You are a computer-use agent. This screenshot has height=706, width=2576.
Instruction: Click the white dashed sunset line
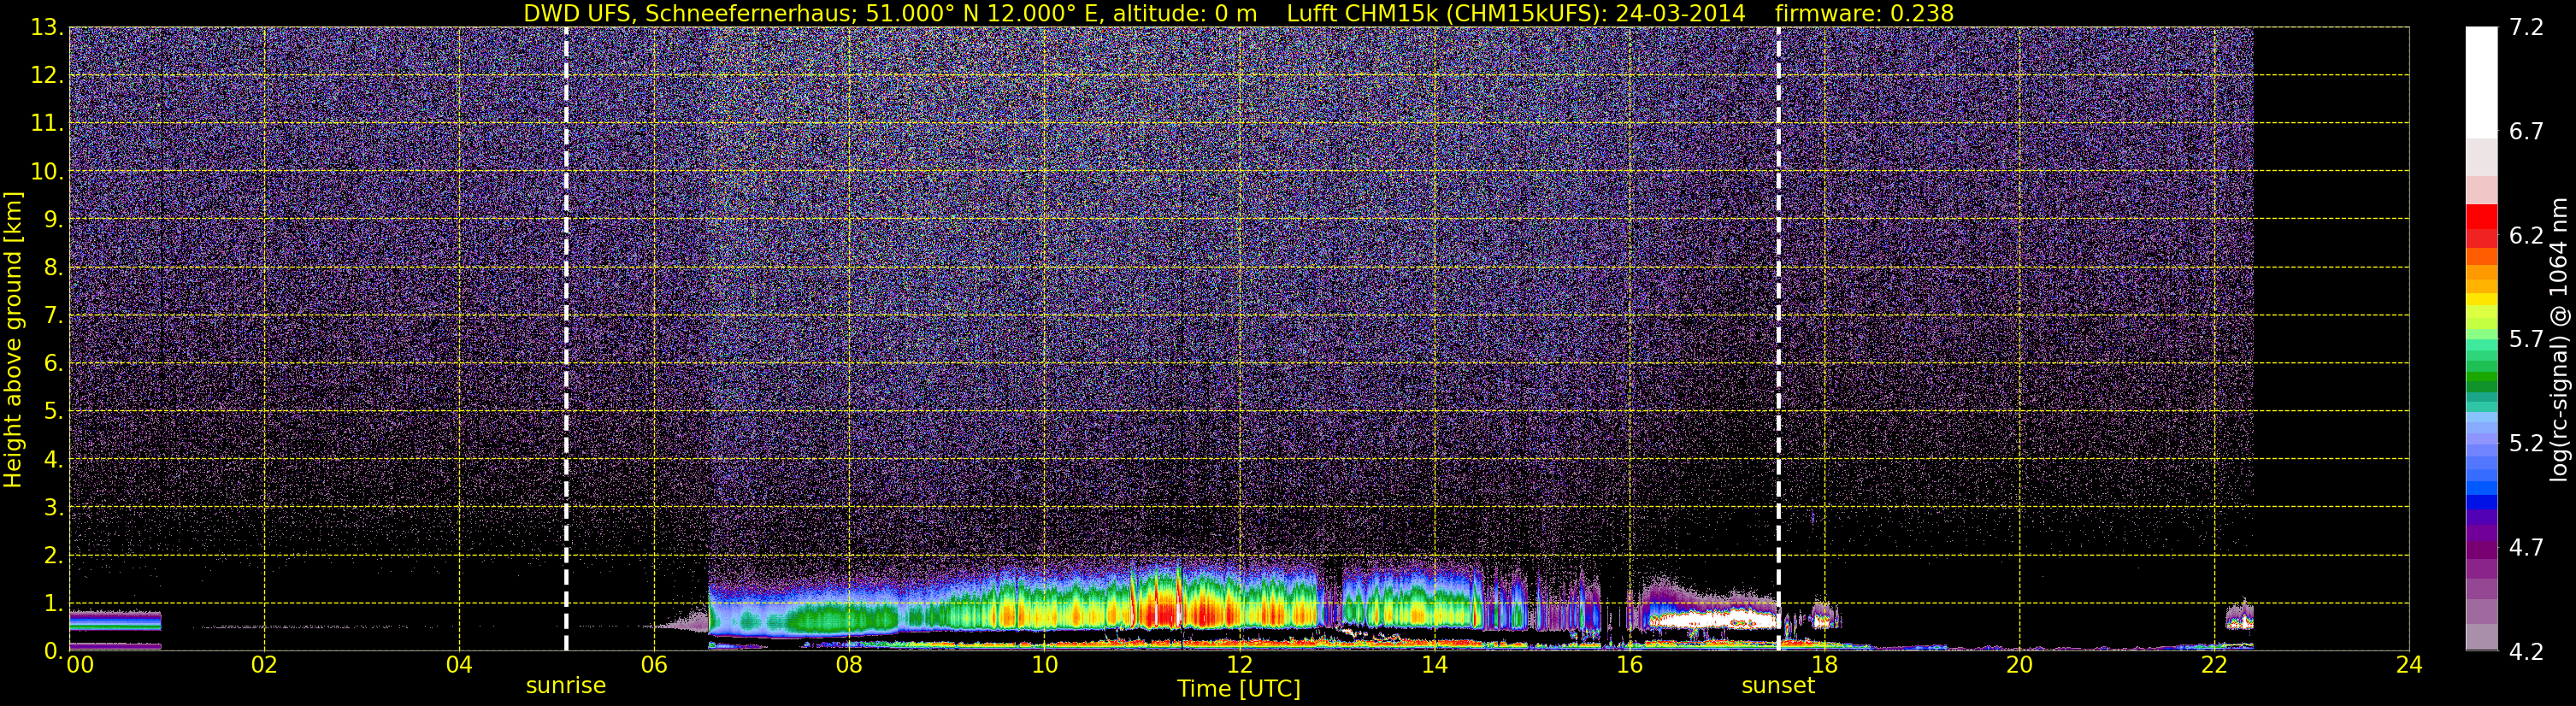click(1778, 339)
